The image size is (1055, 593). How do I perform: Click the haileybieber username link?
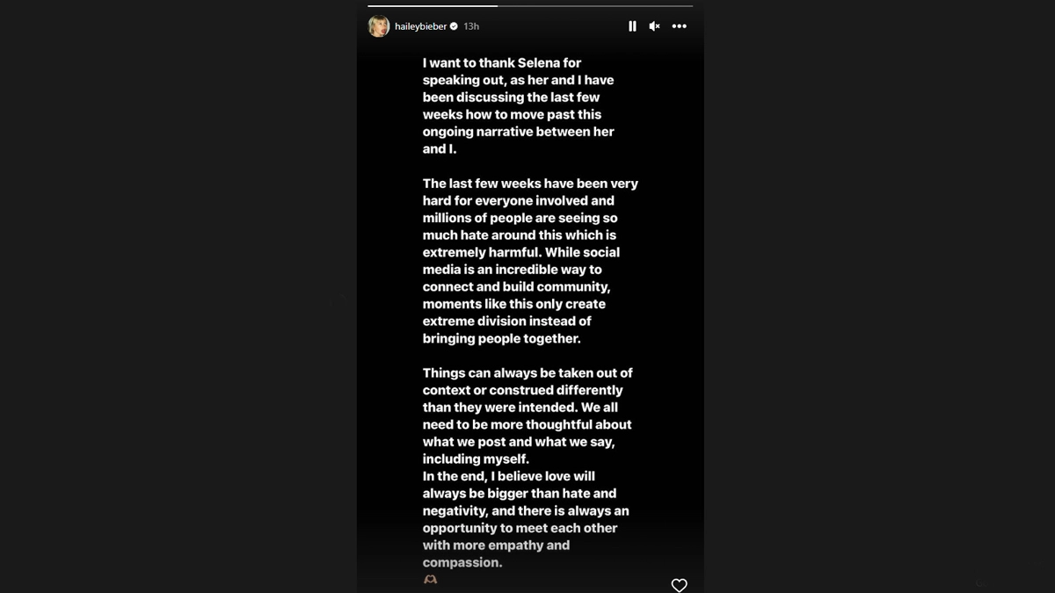(420, 26)
